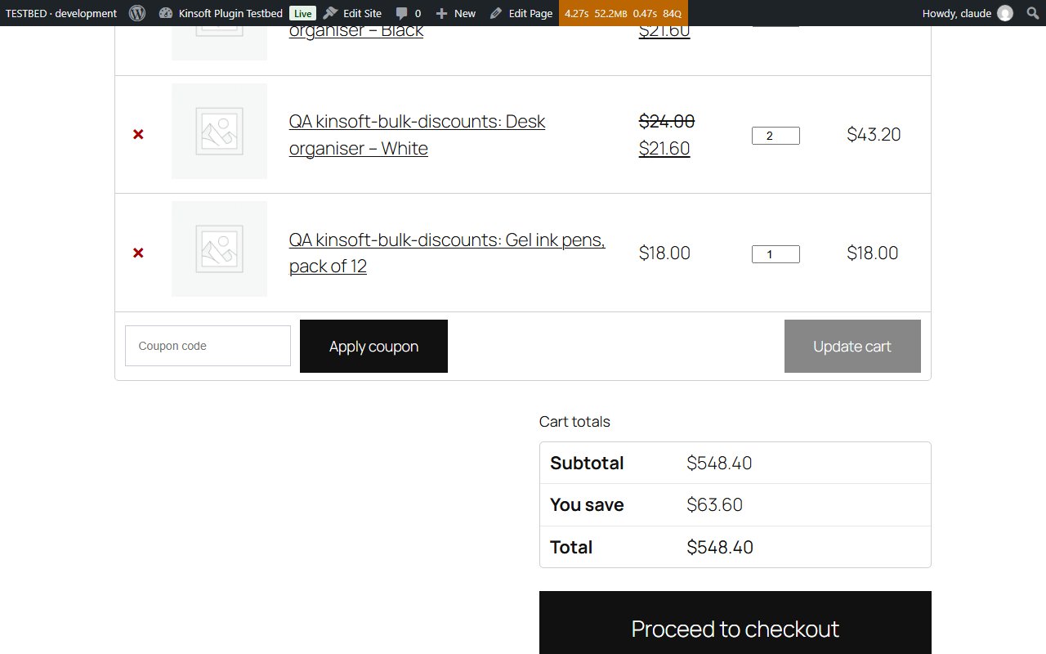Click quantity field for Desk organiser – White

(x=776, y=136)
